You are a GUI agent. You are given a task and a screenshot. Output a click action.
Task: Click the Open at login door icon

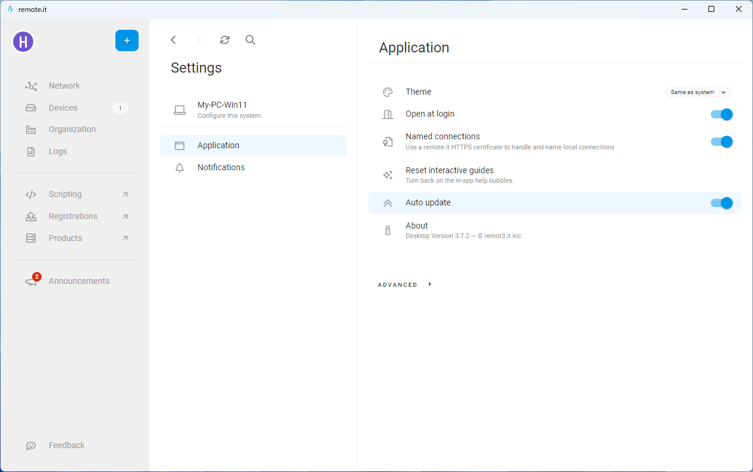[x=388, y=114]
